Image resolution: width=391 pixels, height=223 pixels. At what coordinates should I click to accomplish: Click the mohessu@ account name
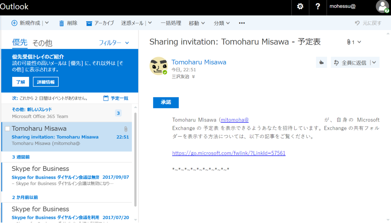[343, 7]
